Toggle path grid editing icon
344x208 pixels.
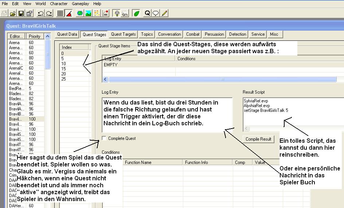click(x=97, y=13)
